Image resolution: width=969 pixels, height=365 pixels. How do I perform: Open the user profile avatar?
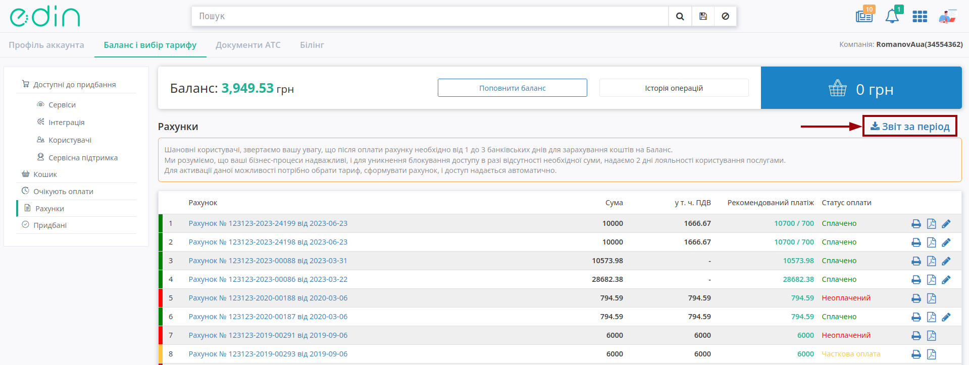pos(948,16)
